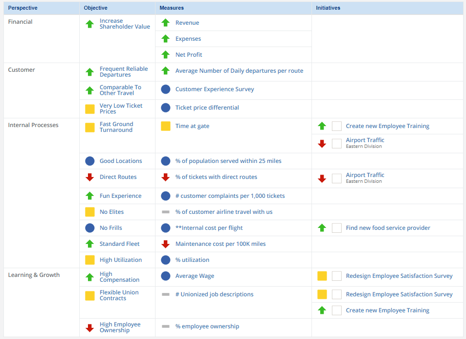Click the Learning & Growth perspective label
Screen dimensions: 466x339
tap(34, 275)
